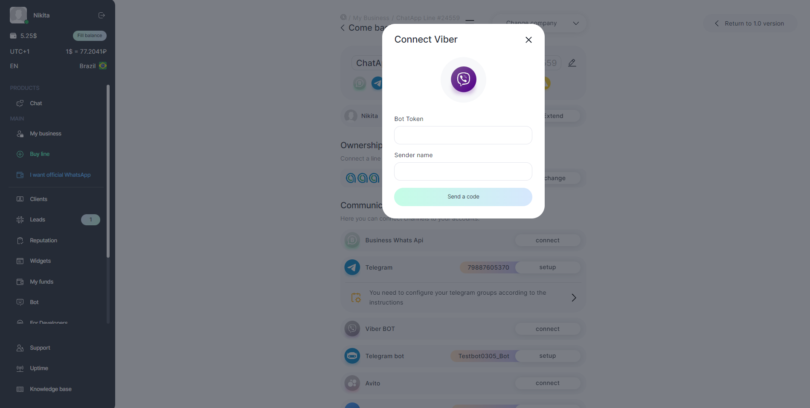Image resolution: width=810 pixels, height=408 pixels.
Task: Click the Send a code button
Action: click(463, 197)
